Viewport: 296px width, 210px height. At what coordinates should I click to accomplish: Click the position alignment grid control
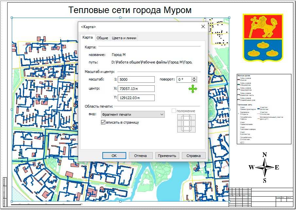point(186,123)
